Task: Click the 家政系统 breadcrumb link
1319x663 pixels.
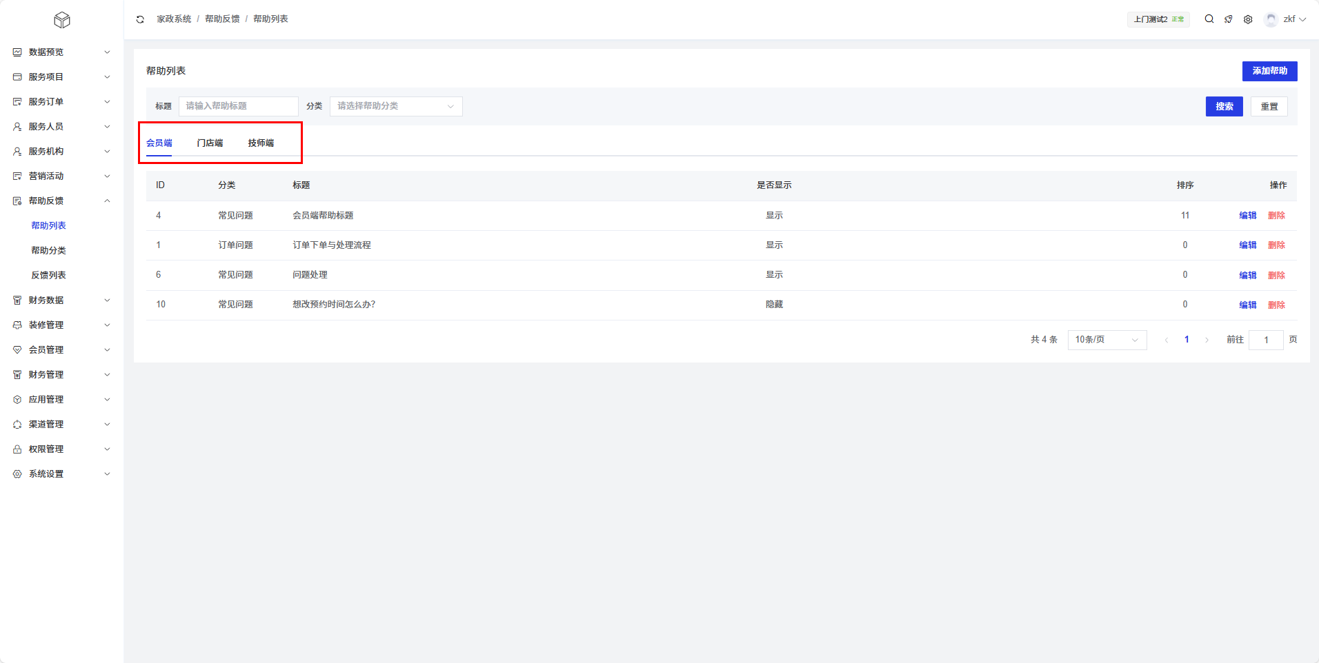Action: coord(174,19)
